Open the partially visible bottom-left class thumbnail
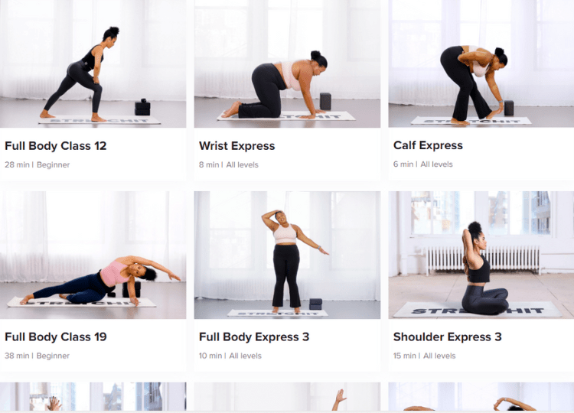The width and height of the screenshot is (574, 413). click(93, 396)
